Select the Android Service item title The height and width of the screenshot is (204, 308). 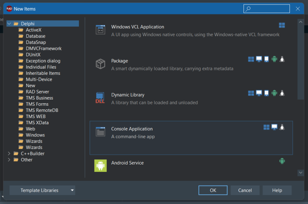[x=127, y=163]
